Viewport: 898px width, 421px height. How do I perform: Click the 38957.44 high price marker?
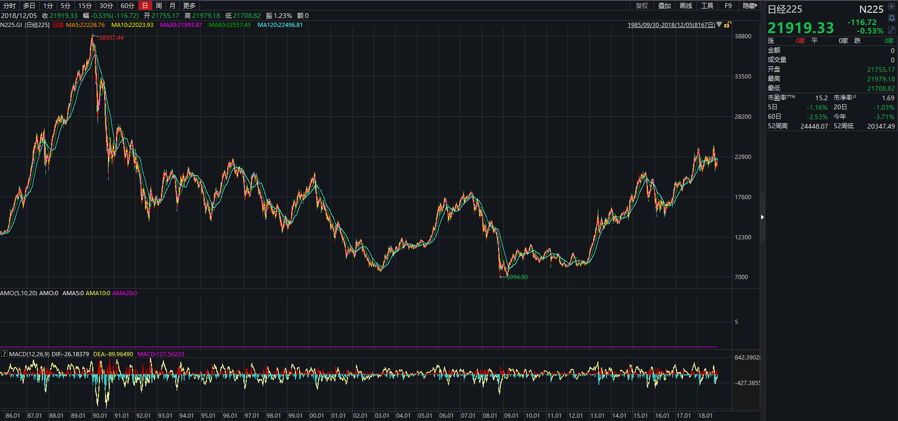[x=111, y=37]
